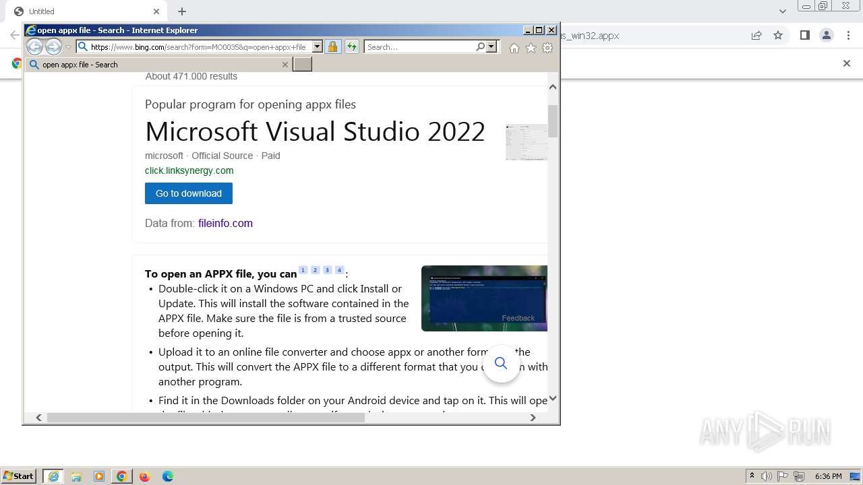Open citation reference 2
863x485 pixels.
point(315,270)
